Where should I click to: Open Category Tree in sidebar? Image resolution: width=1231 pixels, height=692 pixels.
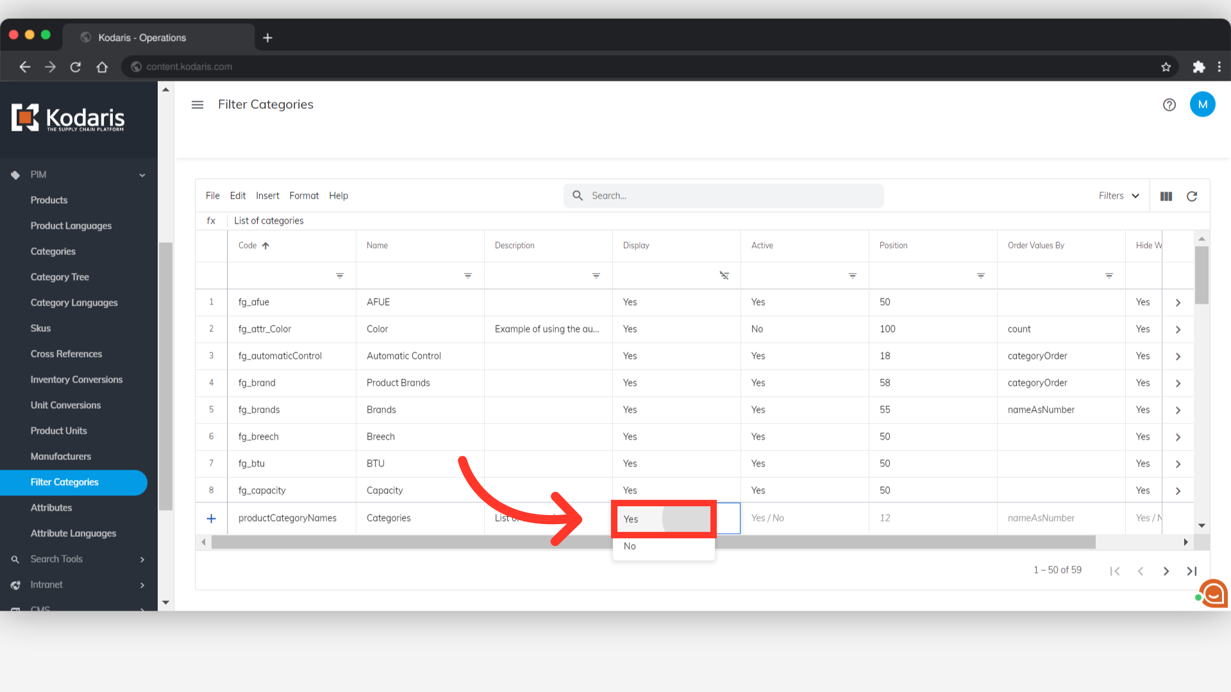(x=60, y=277)
